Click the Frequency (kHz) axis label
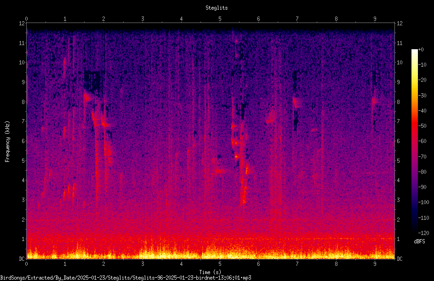This screenshot has width=434, height=281. point(7,142)
